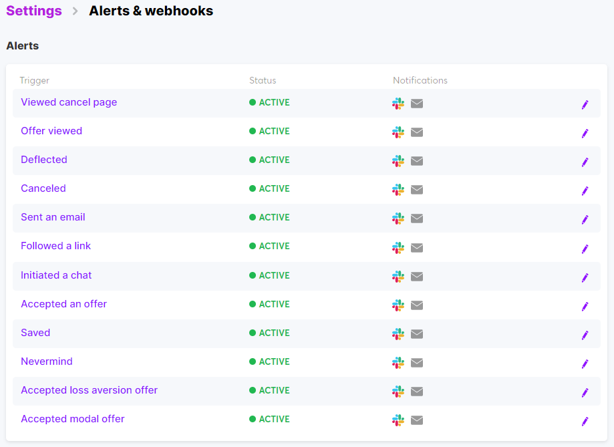Click Slack icon for Initiated a chat
614x447 pixels.
point(398,277)
